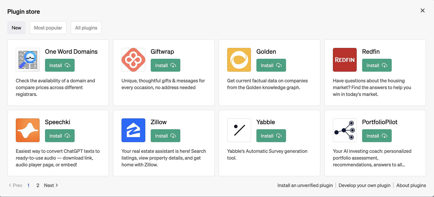Select the New tab

click(16, 28)
